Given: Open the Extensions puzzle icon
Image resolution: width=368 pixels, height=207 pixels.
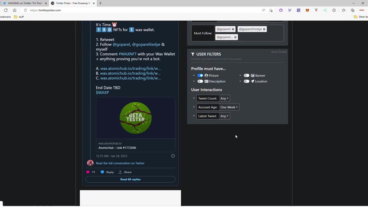Looking at the screenshot, I should tap(334, 10).
